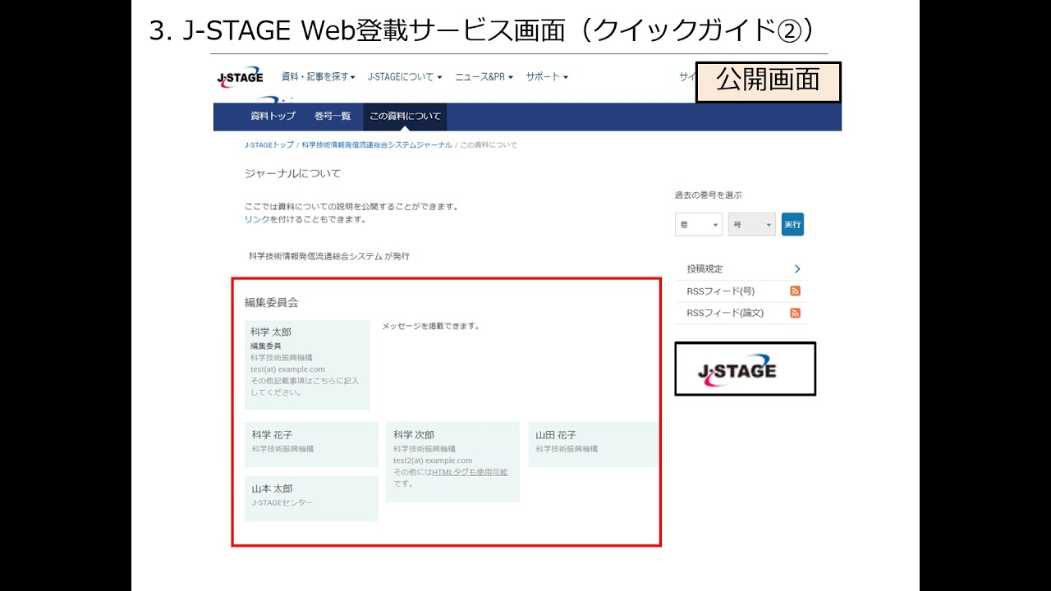
Task: Click the ジャーナルについて page heading
Action: tap(292, 174)
